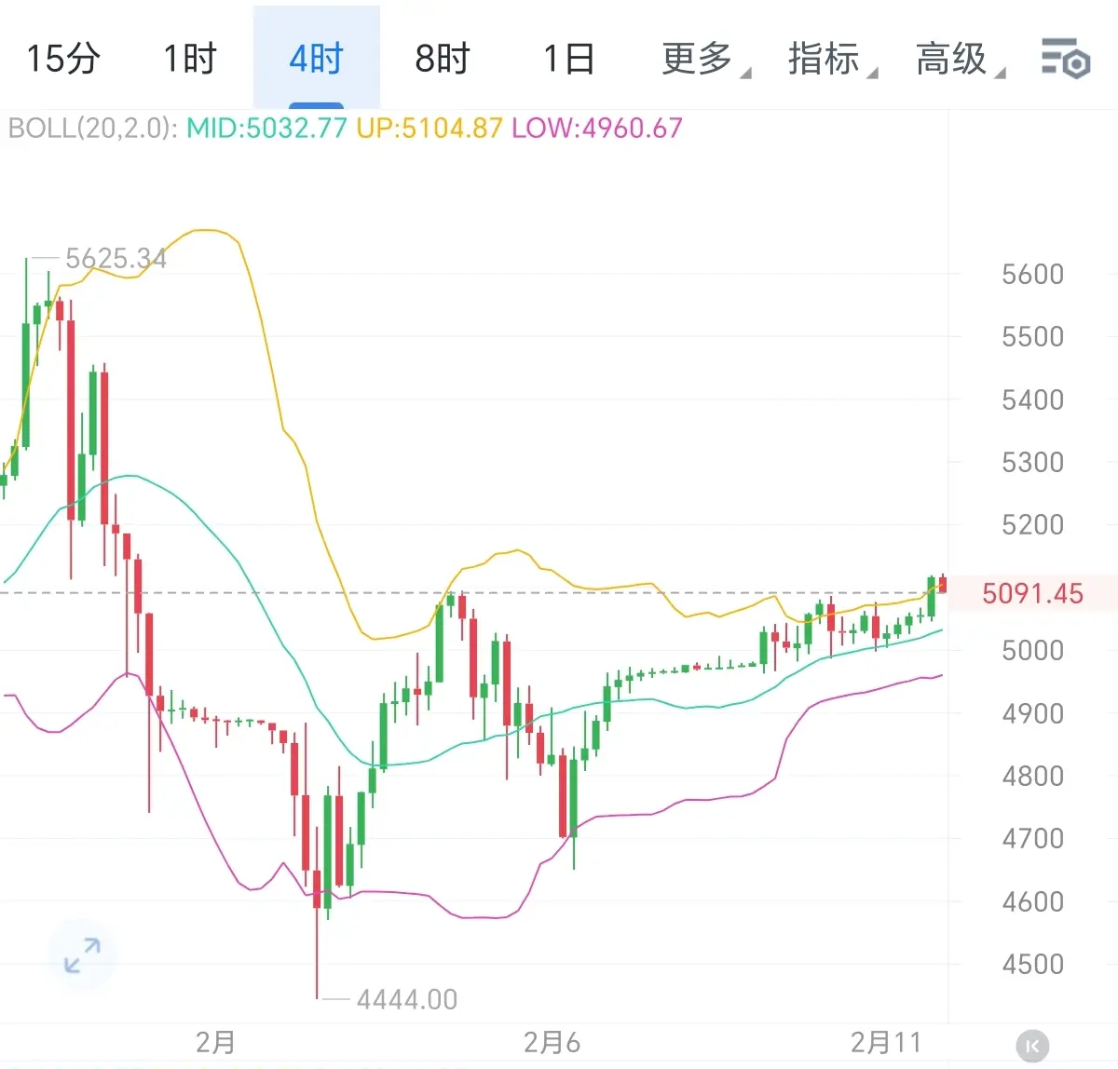Image resolution: width=1118 pixels, height=1069 pixels.
Task: Click the current price label 5091.45
Action: click(1032, 593)
